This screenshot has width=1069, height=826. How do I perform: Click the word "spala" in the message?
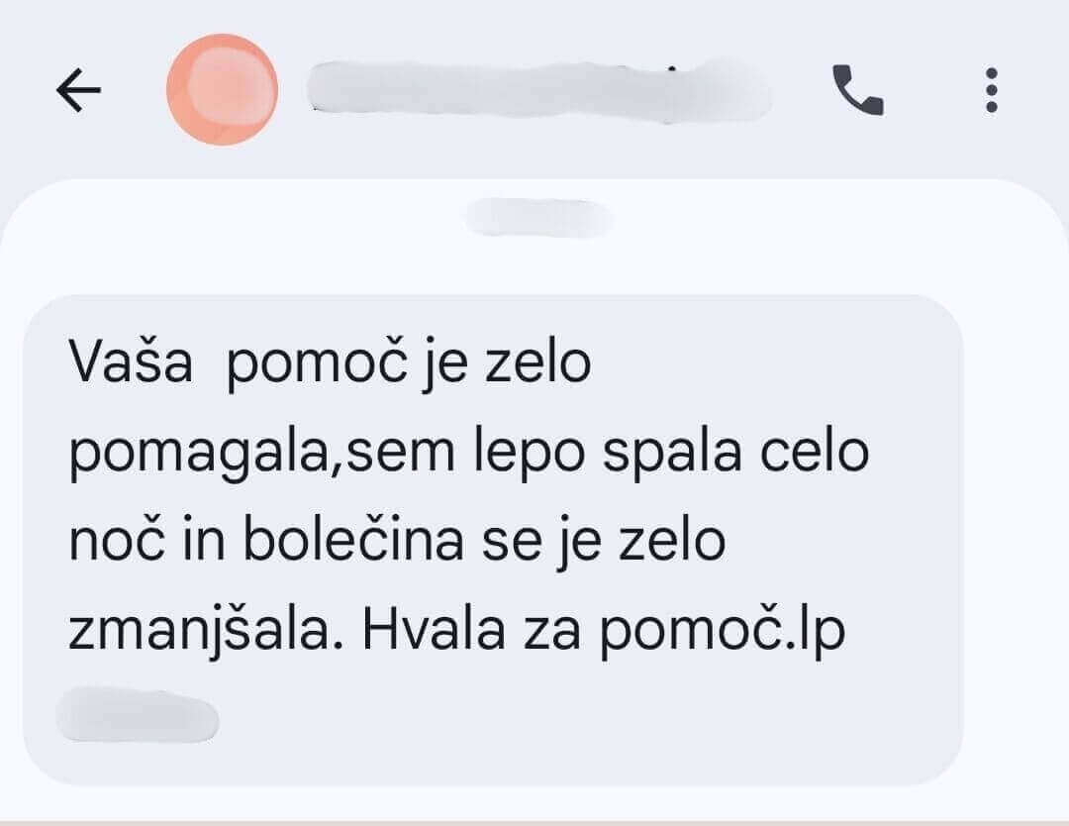[672, 455]
